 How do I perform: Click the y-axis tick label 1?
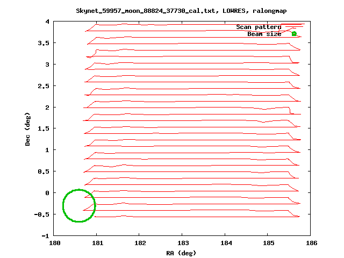pos(47,150)
